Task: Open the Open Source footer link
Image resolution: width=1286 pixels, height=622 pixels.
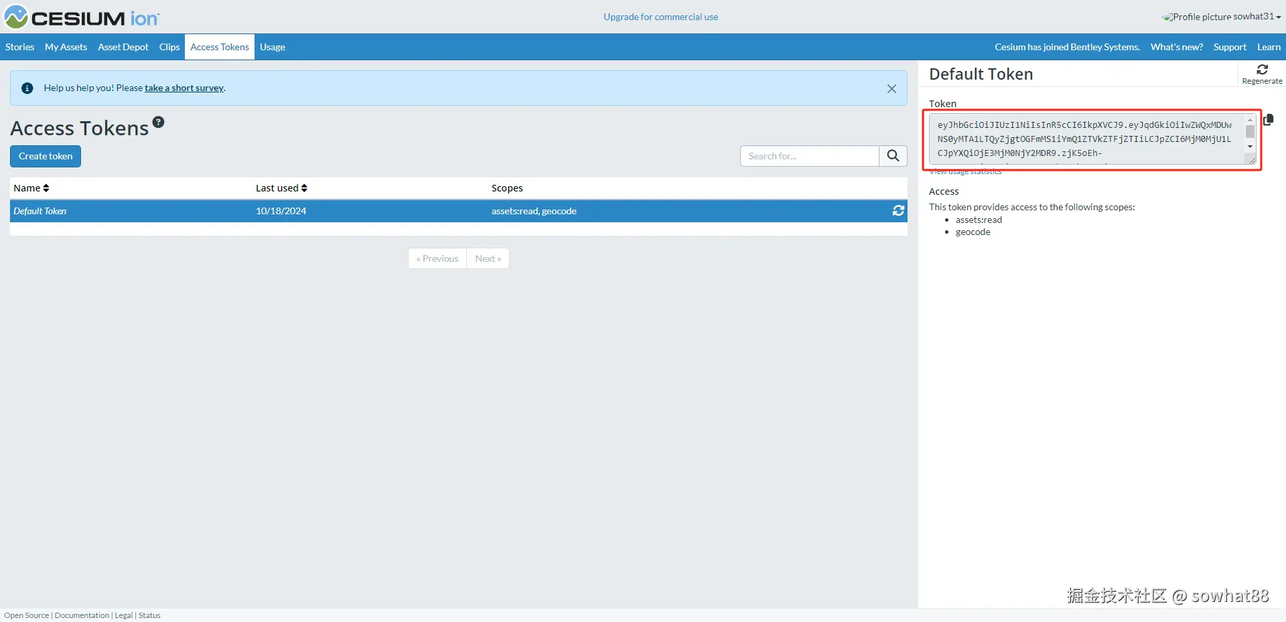Action: coord(27,615)
